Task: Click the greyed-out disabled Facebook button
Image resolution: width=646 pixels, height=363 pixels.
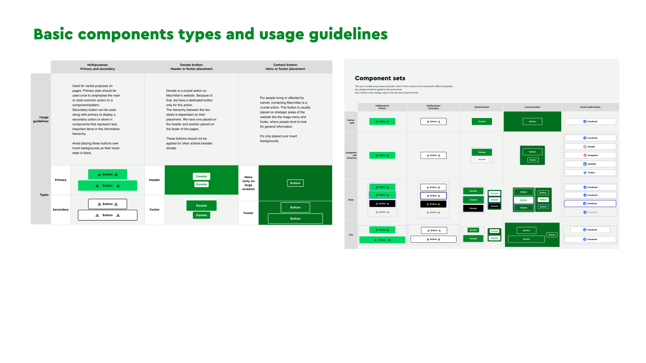Action: coord(590,212)
